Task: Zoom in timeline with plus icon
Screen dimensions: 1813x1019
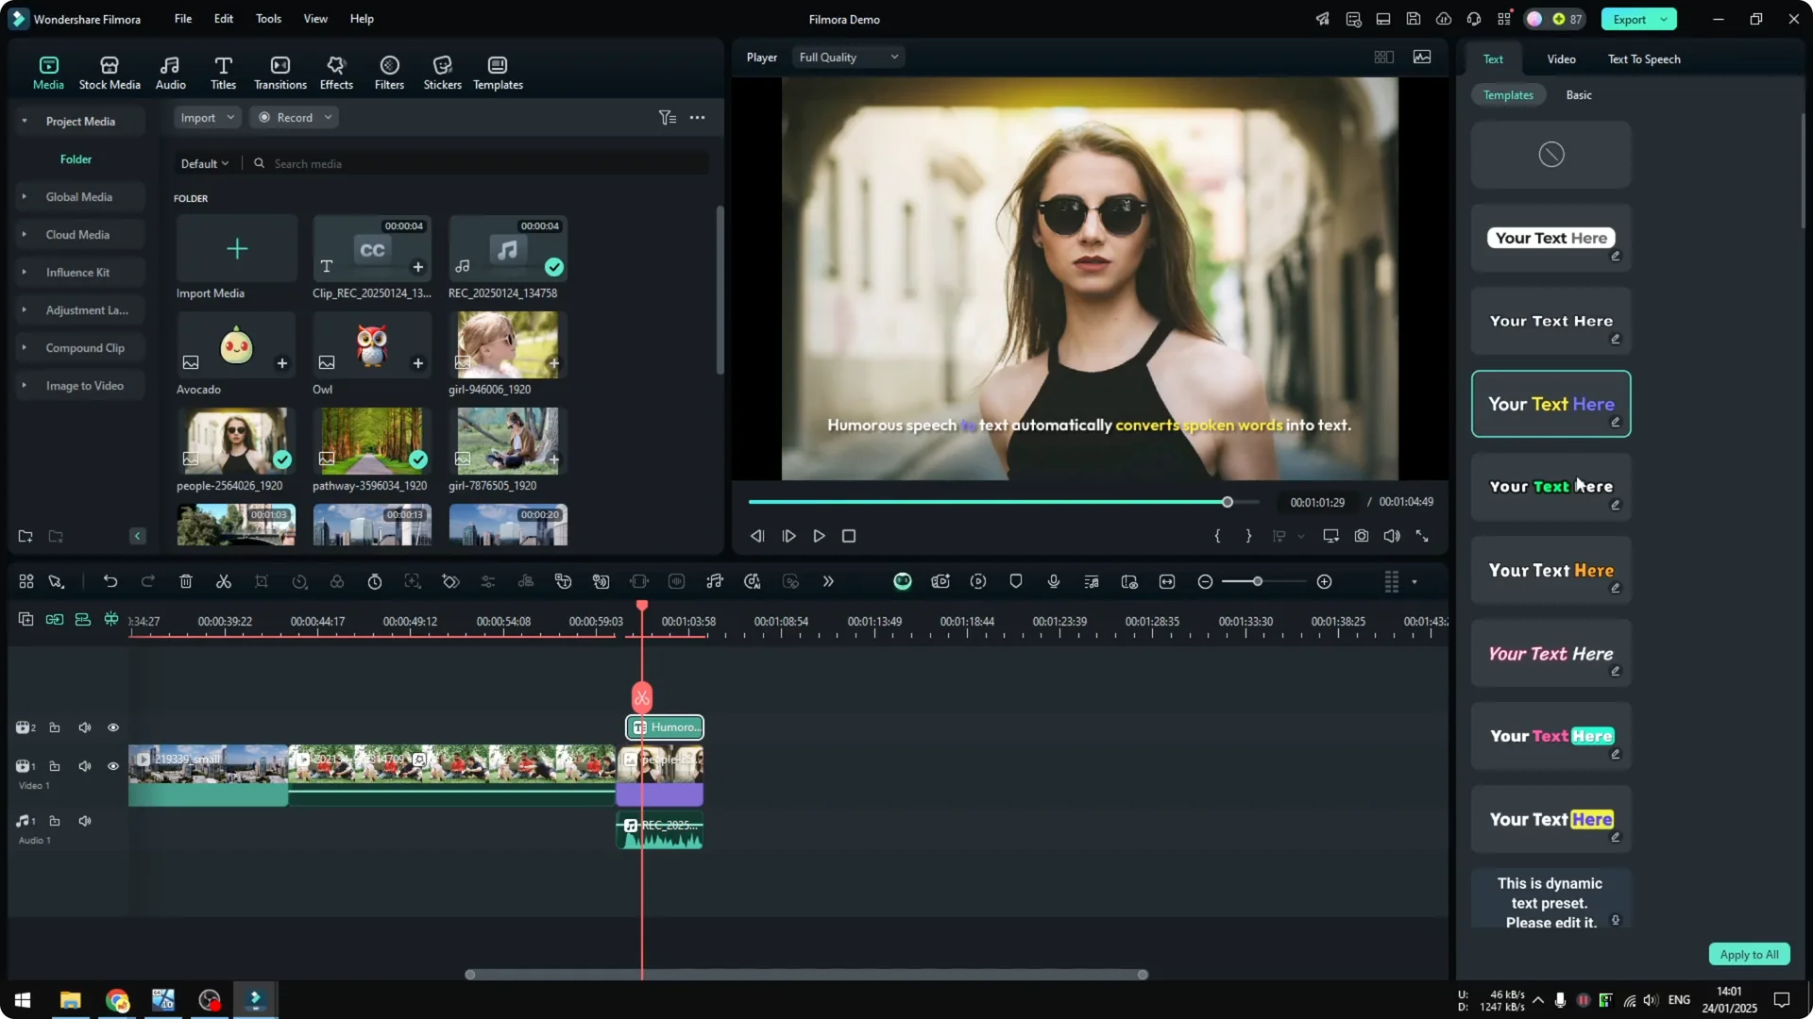Action: (1325, 582)
